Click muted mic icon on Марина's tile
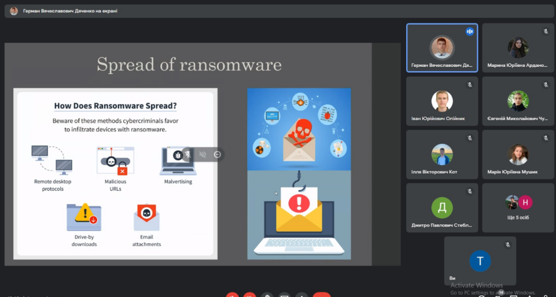Viewport: 556px width, 297px height. (546, 31)
